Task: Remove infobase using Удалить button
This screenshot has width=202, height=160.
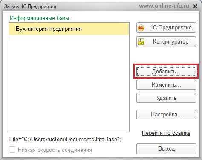Action: click(x=166, y=98)
